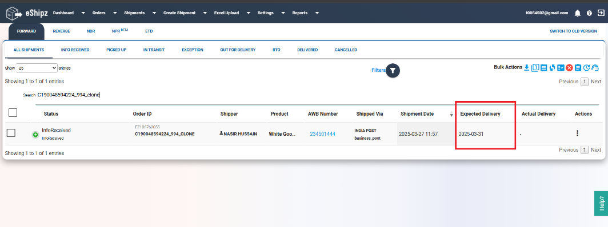Click the bulk sync arrows icon
Image resolution: width=608 pixels, height=227 pixels.
tap(553, 68)
